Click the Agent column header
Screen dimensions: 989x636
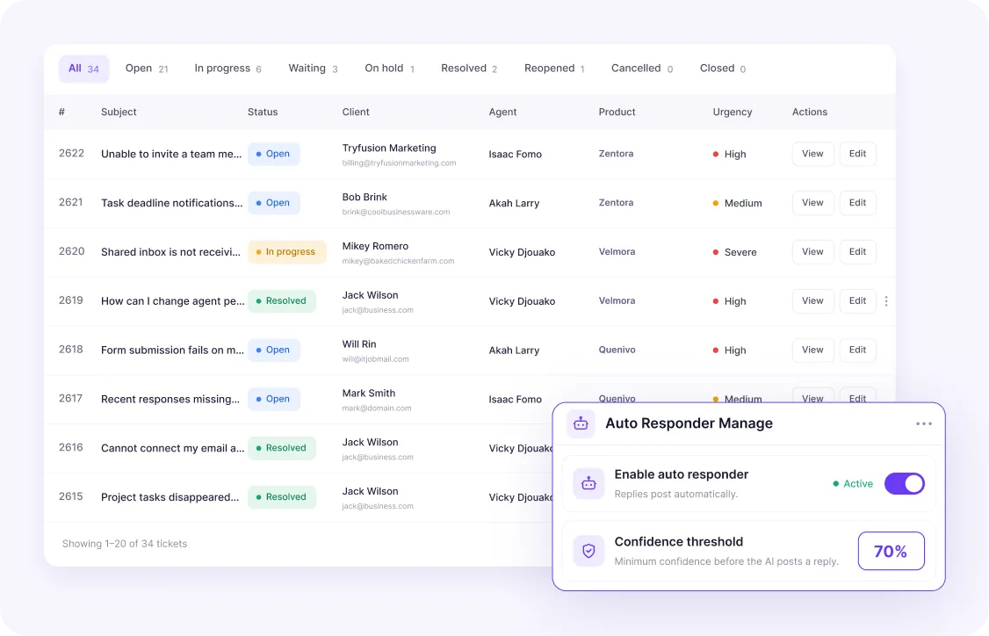tap(502, 112)
